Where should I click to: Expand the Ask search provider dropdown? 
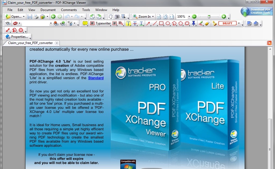pos(19,23)
